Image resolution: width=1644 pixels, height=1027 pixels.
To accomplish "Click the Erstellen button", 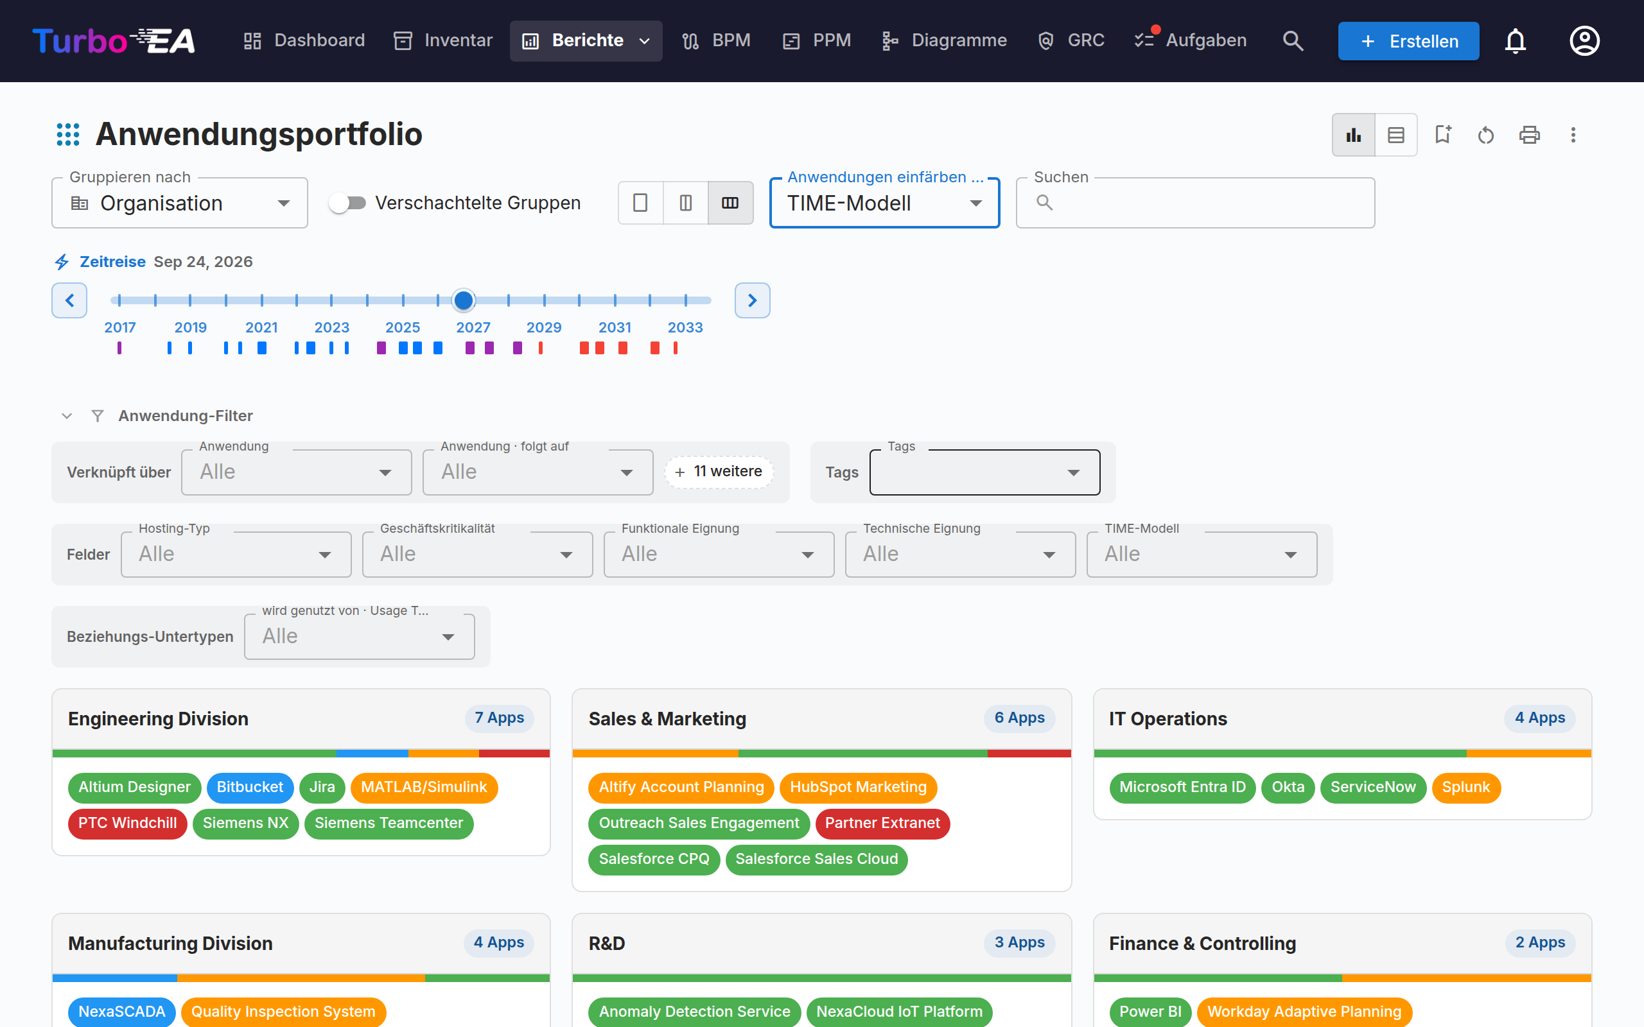I will click(x=1408, y=40).
